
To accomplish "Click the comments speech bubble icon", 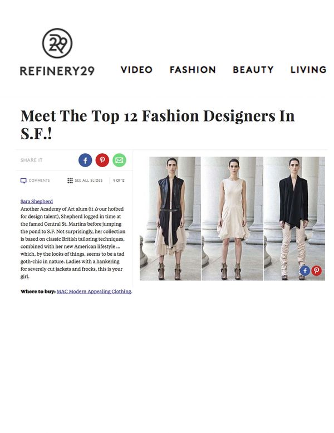I will (x=23, y=181).
